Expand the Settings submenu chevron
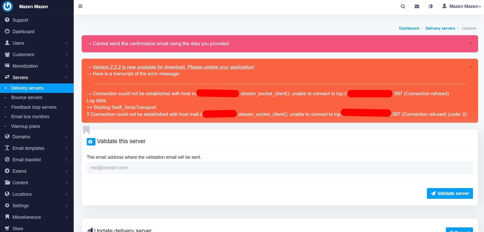The width and height of the screenshot is (484, 232). tap(67, 206)
